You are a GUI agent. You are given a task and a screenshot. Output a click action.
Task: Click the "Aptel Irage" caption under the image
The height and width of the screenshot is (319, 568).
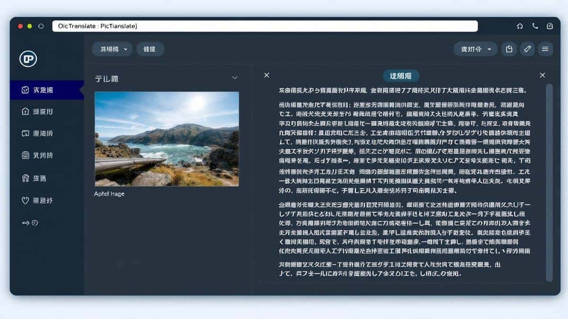pos(109,194)
